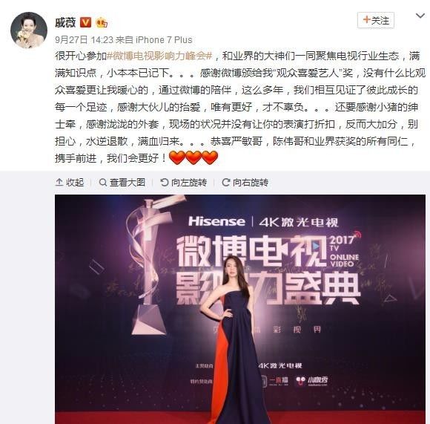Rotate image right with 向右旋转
The width and height of the screenshot is (430, 424).
pyautogui.click(x=245, y=183)
